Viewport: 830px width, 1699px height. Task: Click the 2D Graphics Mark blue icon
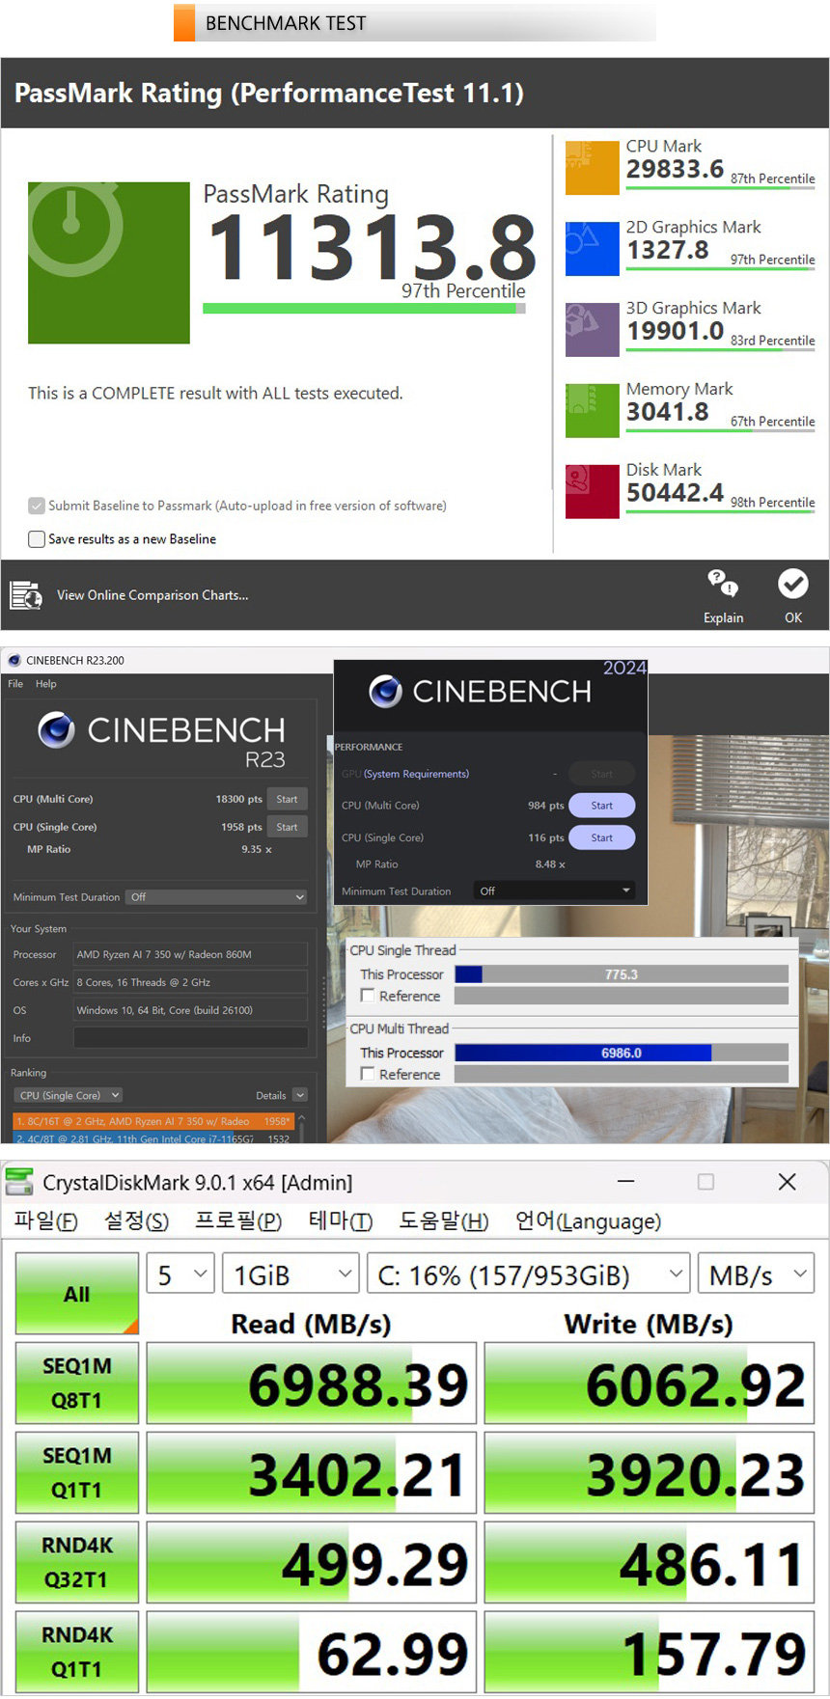(592, 249)
